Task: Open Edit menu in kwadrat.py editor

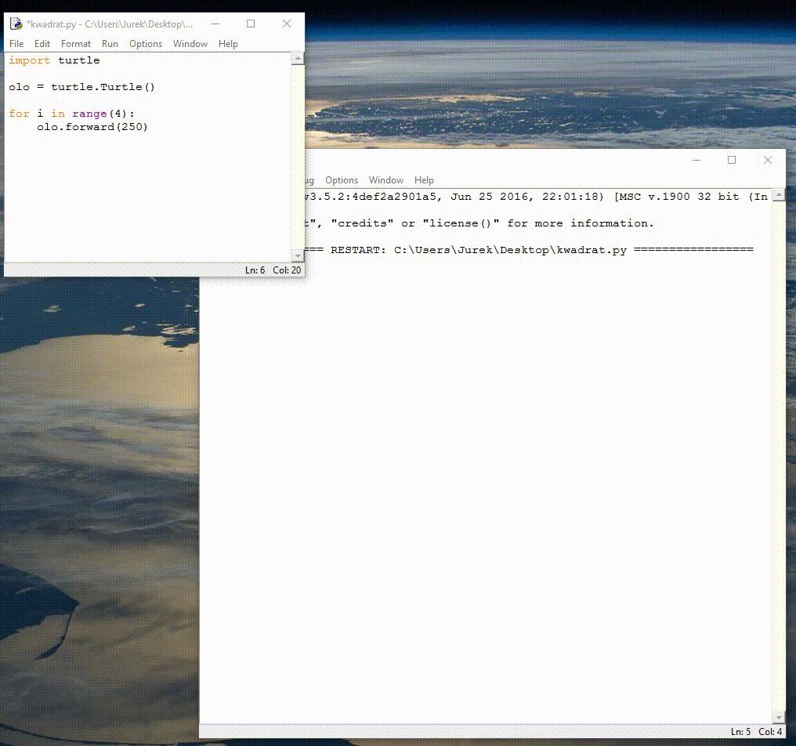Action: click(x=42, y=44)
